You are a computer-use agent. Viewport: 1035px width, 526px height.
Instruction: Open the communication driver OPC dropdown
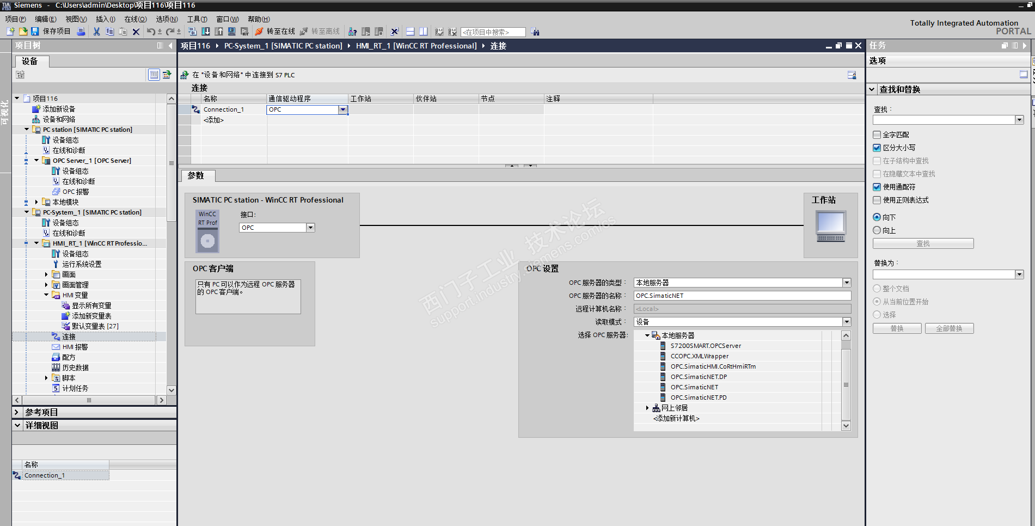pos(343,109)
